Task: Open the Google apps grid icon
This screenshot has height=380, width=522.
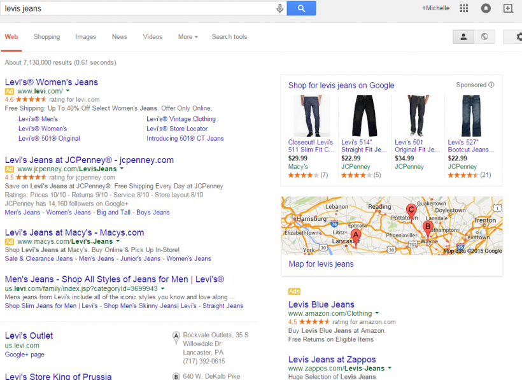Action: tap(463, 8)
